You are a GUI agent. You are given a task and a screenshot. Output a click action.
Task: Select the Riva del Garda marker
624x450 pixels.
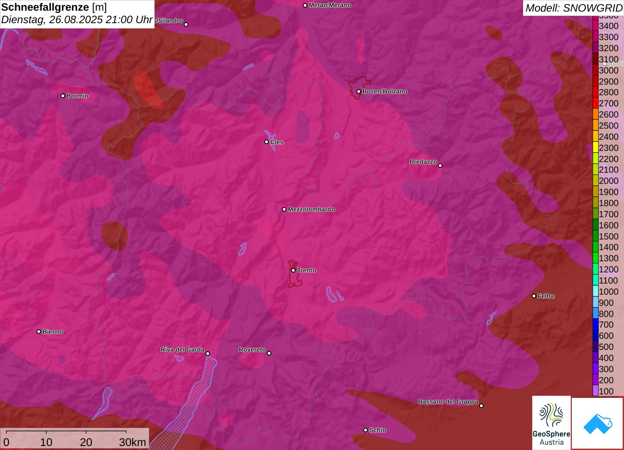pyautogui.click(x=208, y=353)
